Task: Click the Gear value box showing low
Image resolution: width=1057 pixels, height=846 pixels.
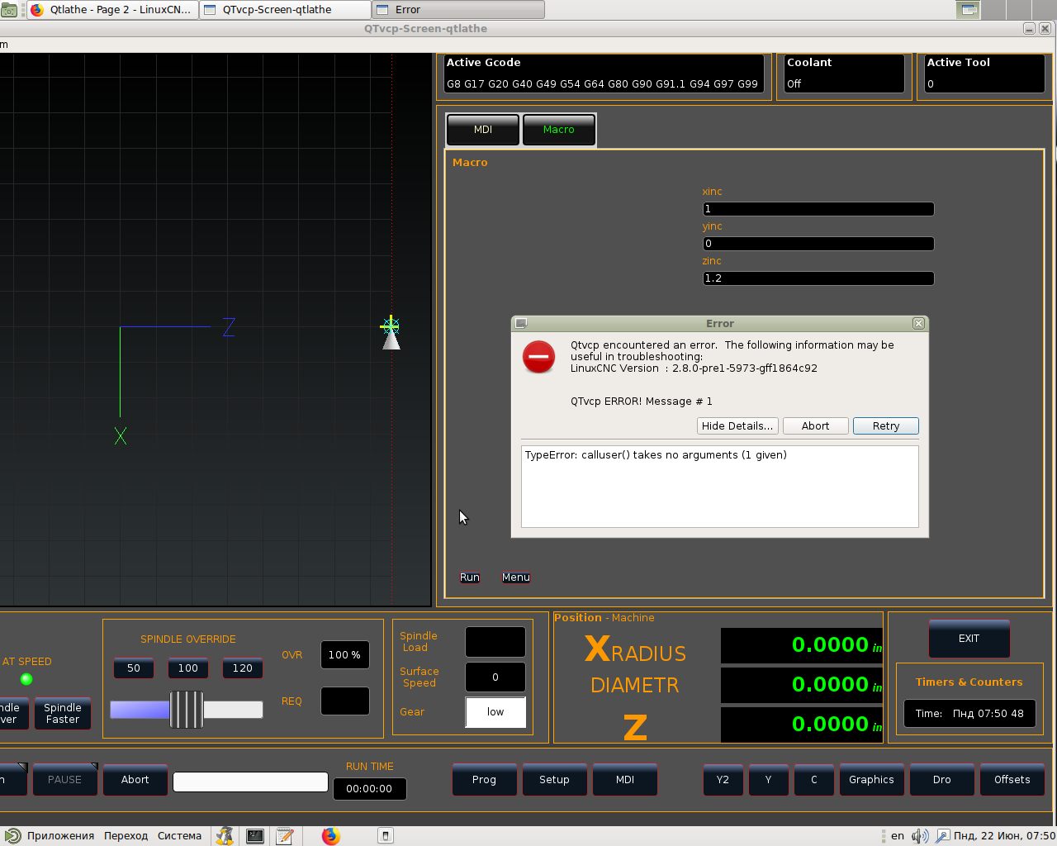Action: 495,712
